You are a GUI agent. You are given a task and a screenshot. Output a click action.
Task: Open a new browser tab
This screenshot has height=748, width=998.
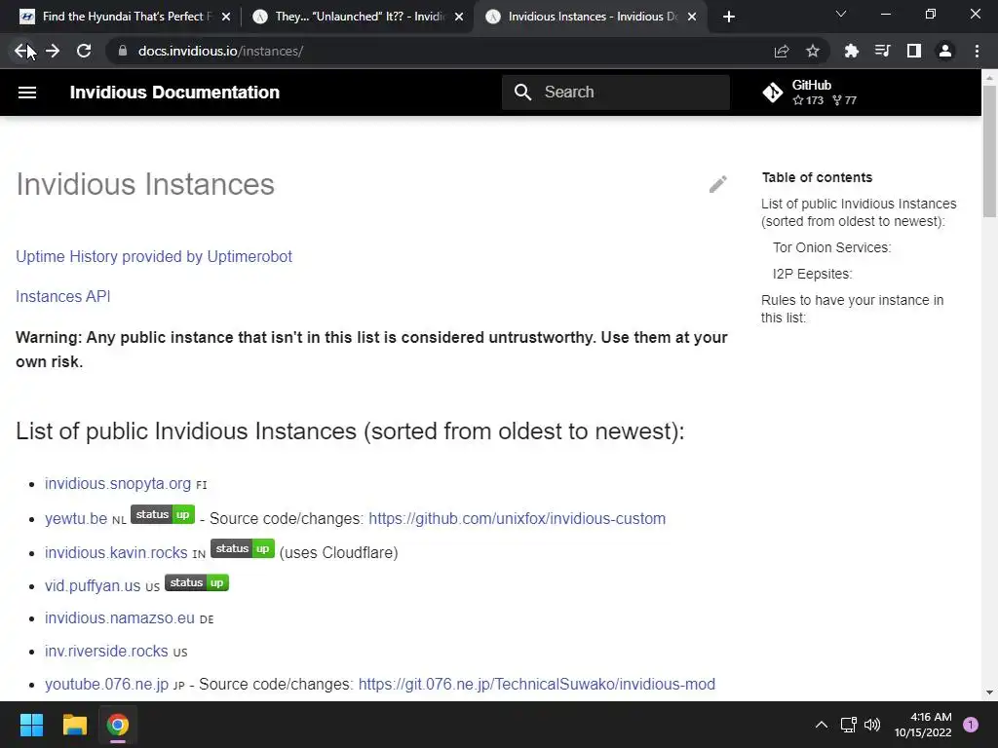click(x=729, y=17)
